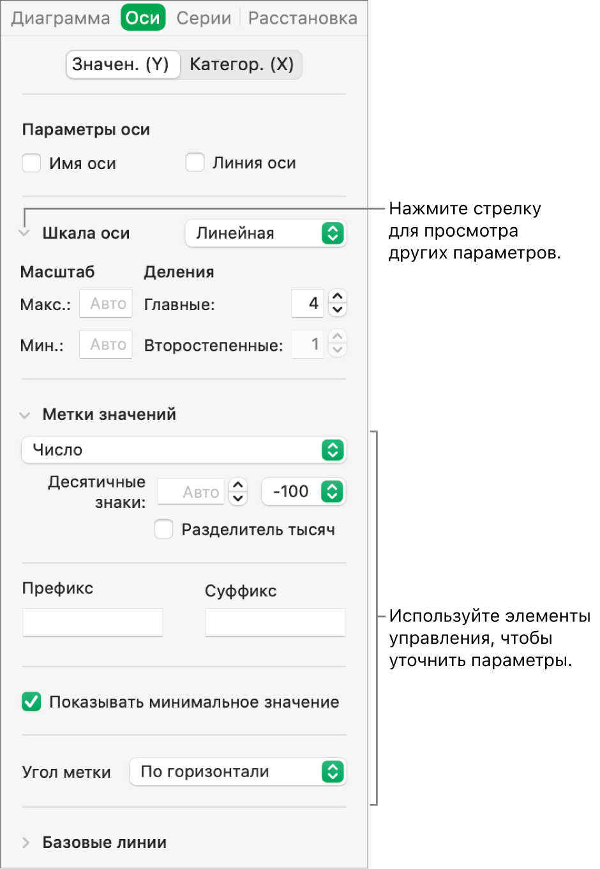Decrease decimal places with down arrow
600x869 pixels.
pos(238,498)
